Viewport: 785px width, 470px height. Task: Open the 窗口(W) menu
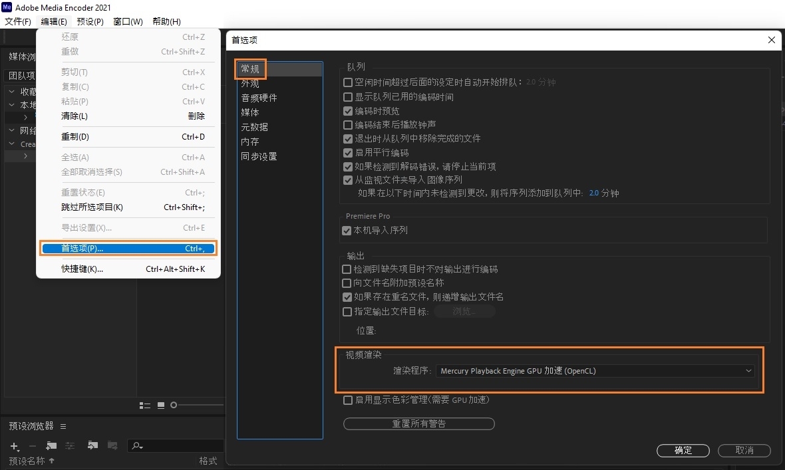pos(128,21)
